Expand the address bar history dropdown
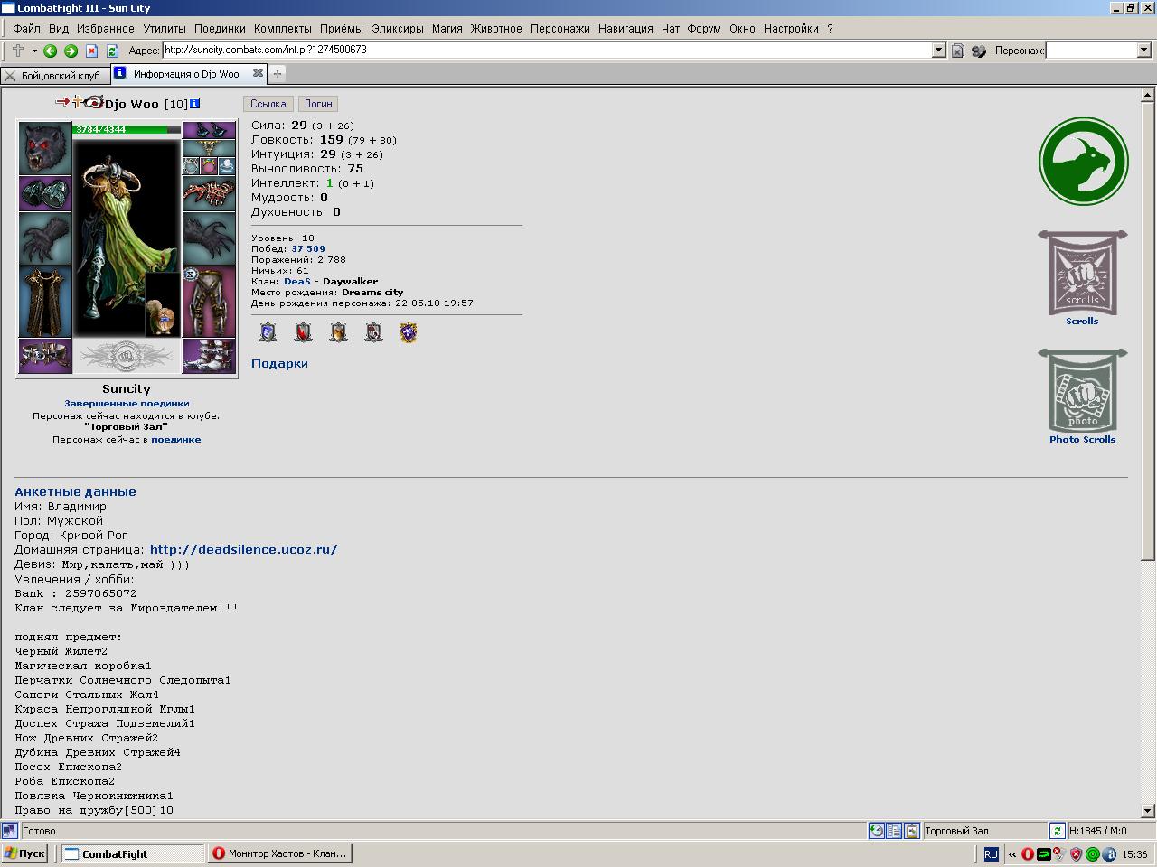The height and width of the screenshot is (867, 1157). pyautogui.click(x=939, y=51)
